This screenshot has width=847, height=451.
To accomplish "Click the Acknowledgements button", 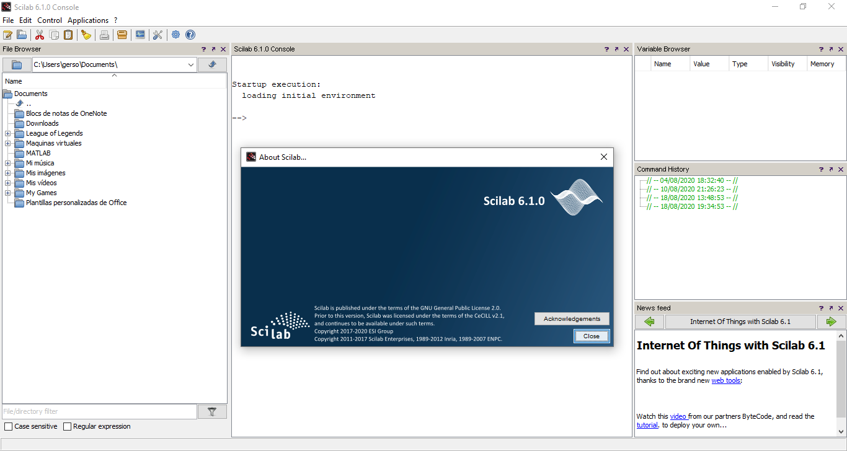I will 572,318.
